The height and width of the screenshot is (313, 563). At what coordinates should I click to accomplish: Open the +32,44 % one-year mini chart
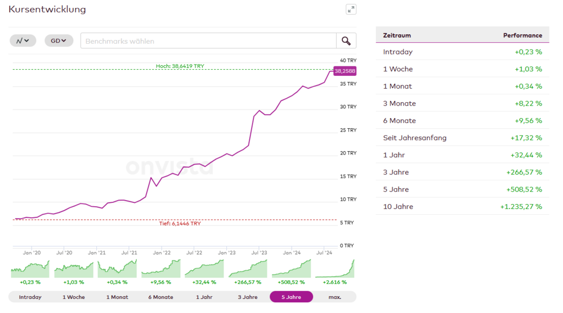coord(204,269)
